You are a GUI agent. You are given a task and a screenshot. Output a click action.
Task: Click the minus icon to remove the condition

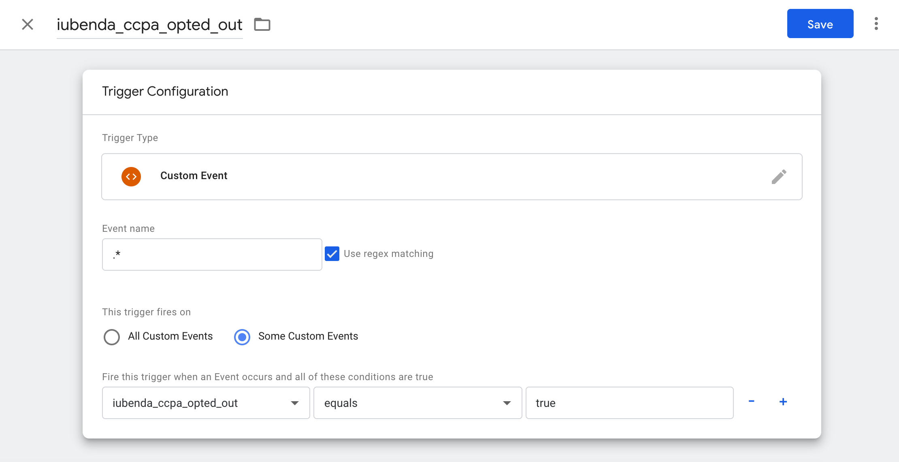752,402
